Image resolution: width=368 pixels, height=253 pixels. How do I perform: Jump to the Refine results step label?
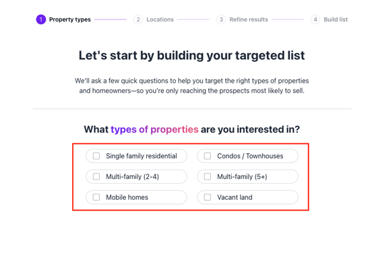249,20
